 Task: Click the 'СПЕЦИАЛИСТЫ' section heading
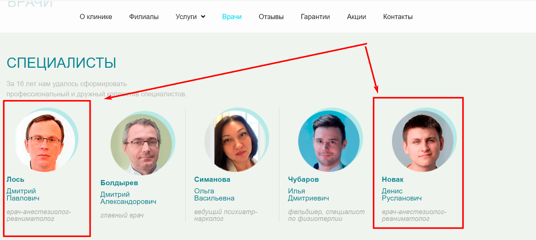pyautogui.click(x=61, y=63)
